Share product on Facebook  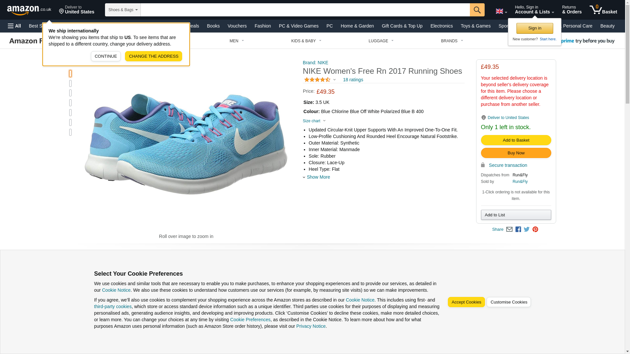pos(518,229)
